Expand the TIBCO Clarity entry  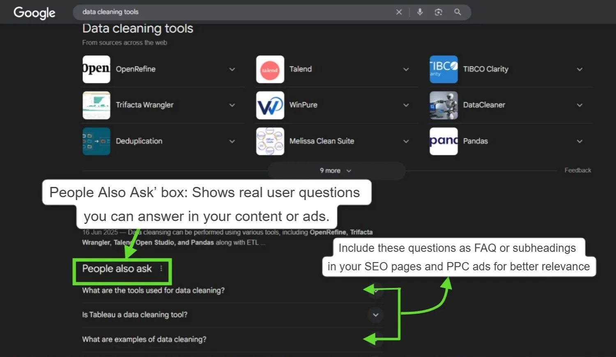[x=579, y=69]
